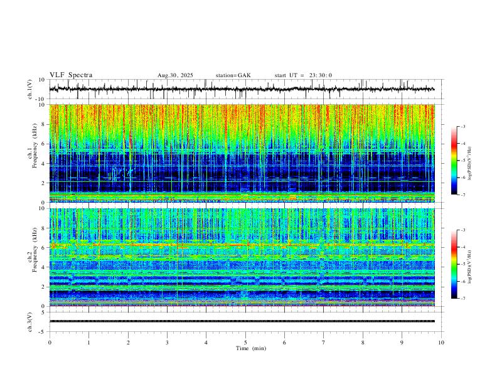Click the time axis tick label "5"

pos(245,343)
